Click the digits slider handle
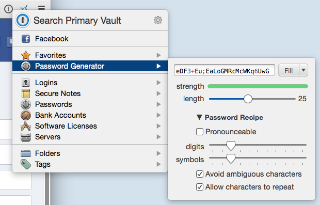320x205 pixels. click(231, 146)
